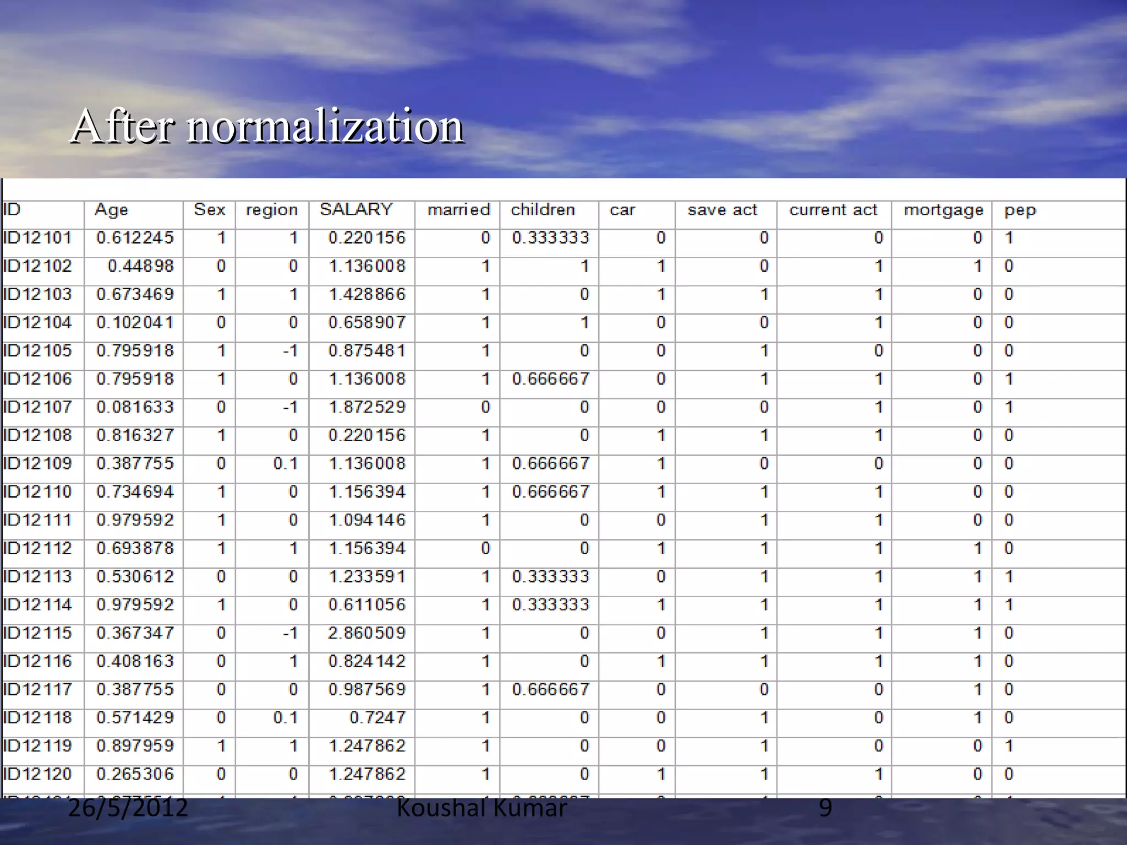
Task: Click row ID cell ID12105
Action: (37, 351)
